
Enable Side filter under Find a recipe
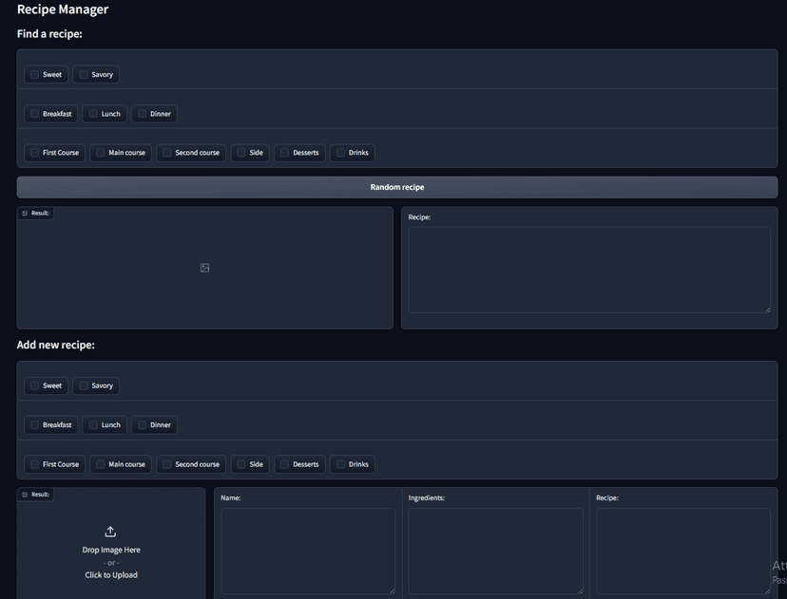pyautogui.click(x=240, y=153)
